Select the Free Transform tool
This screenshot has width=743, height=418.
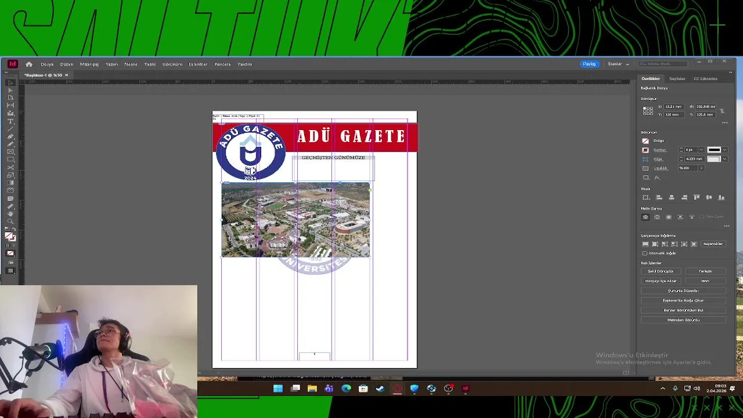(10, 175)
